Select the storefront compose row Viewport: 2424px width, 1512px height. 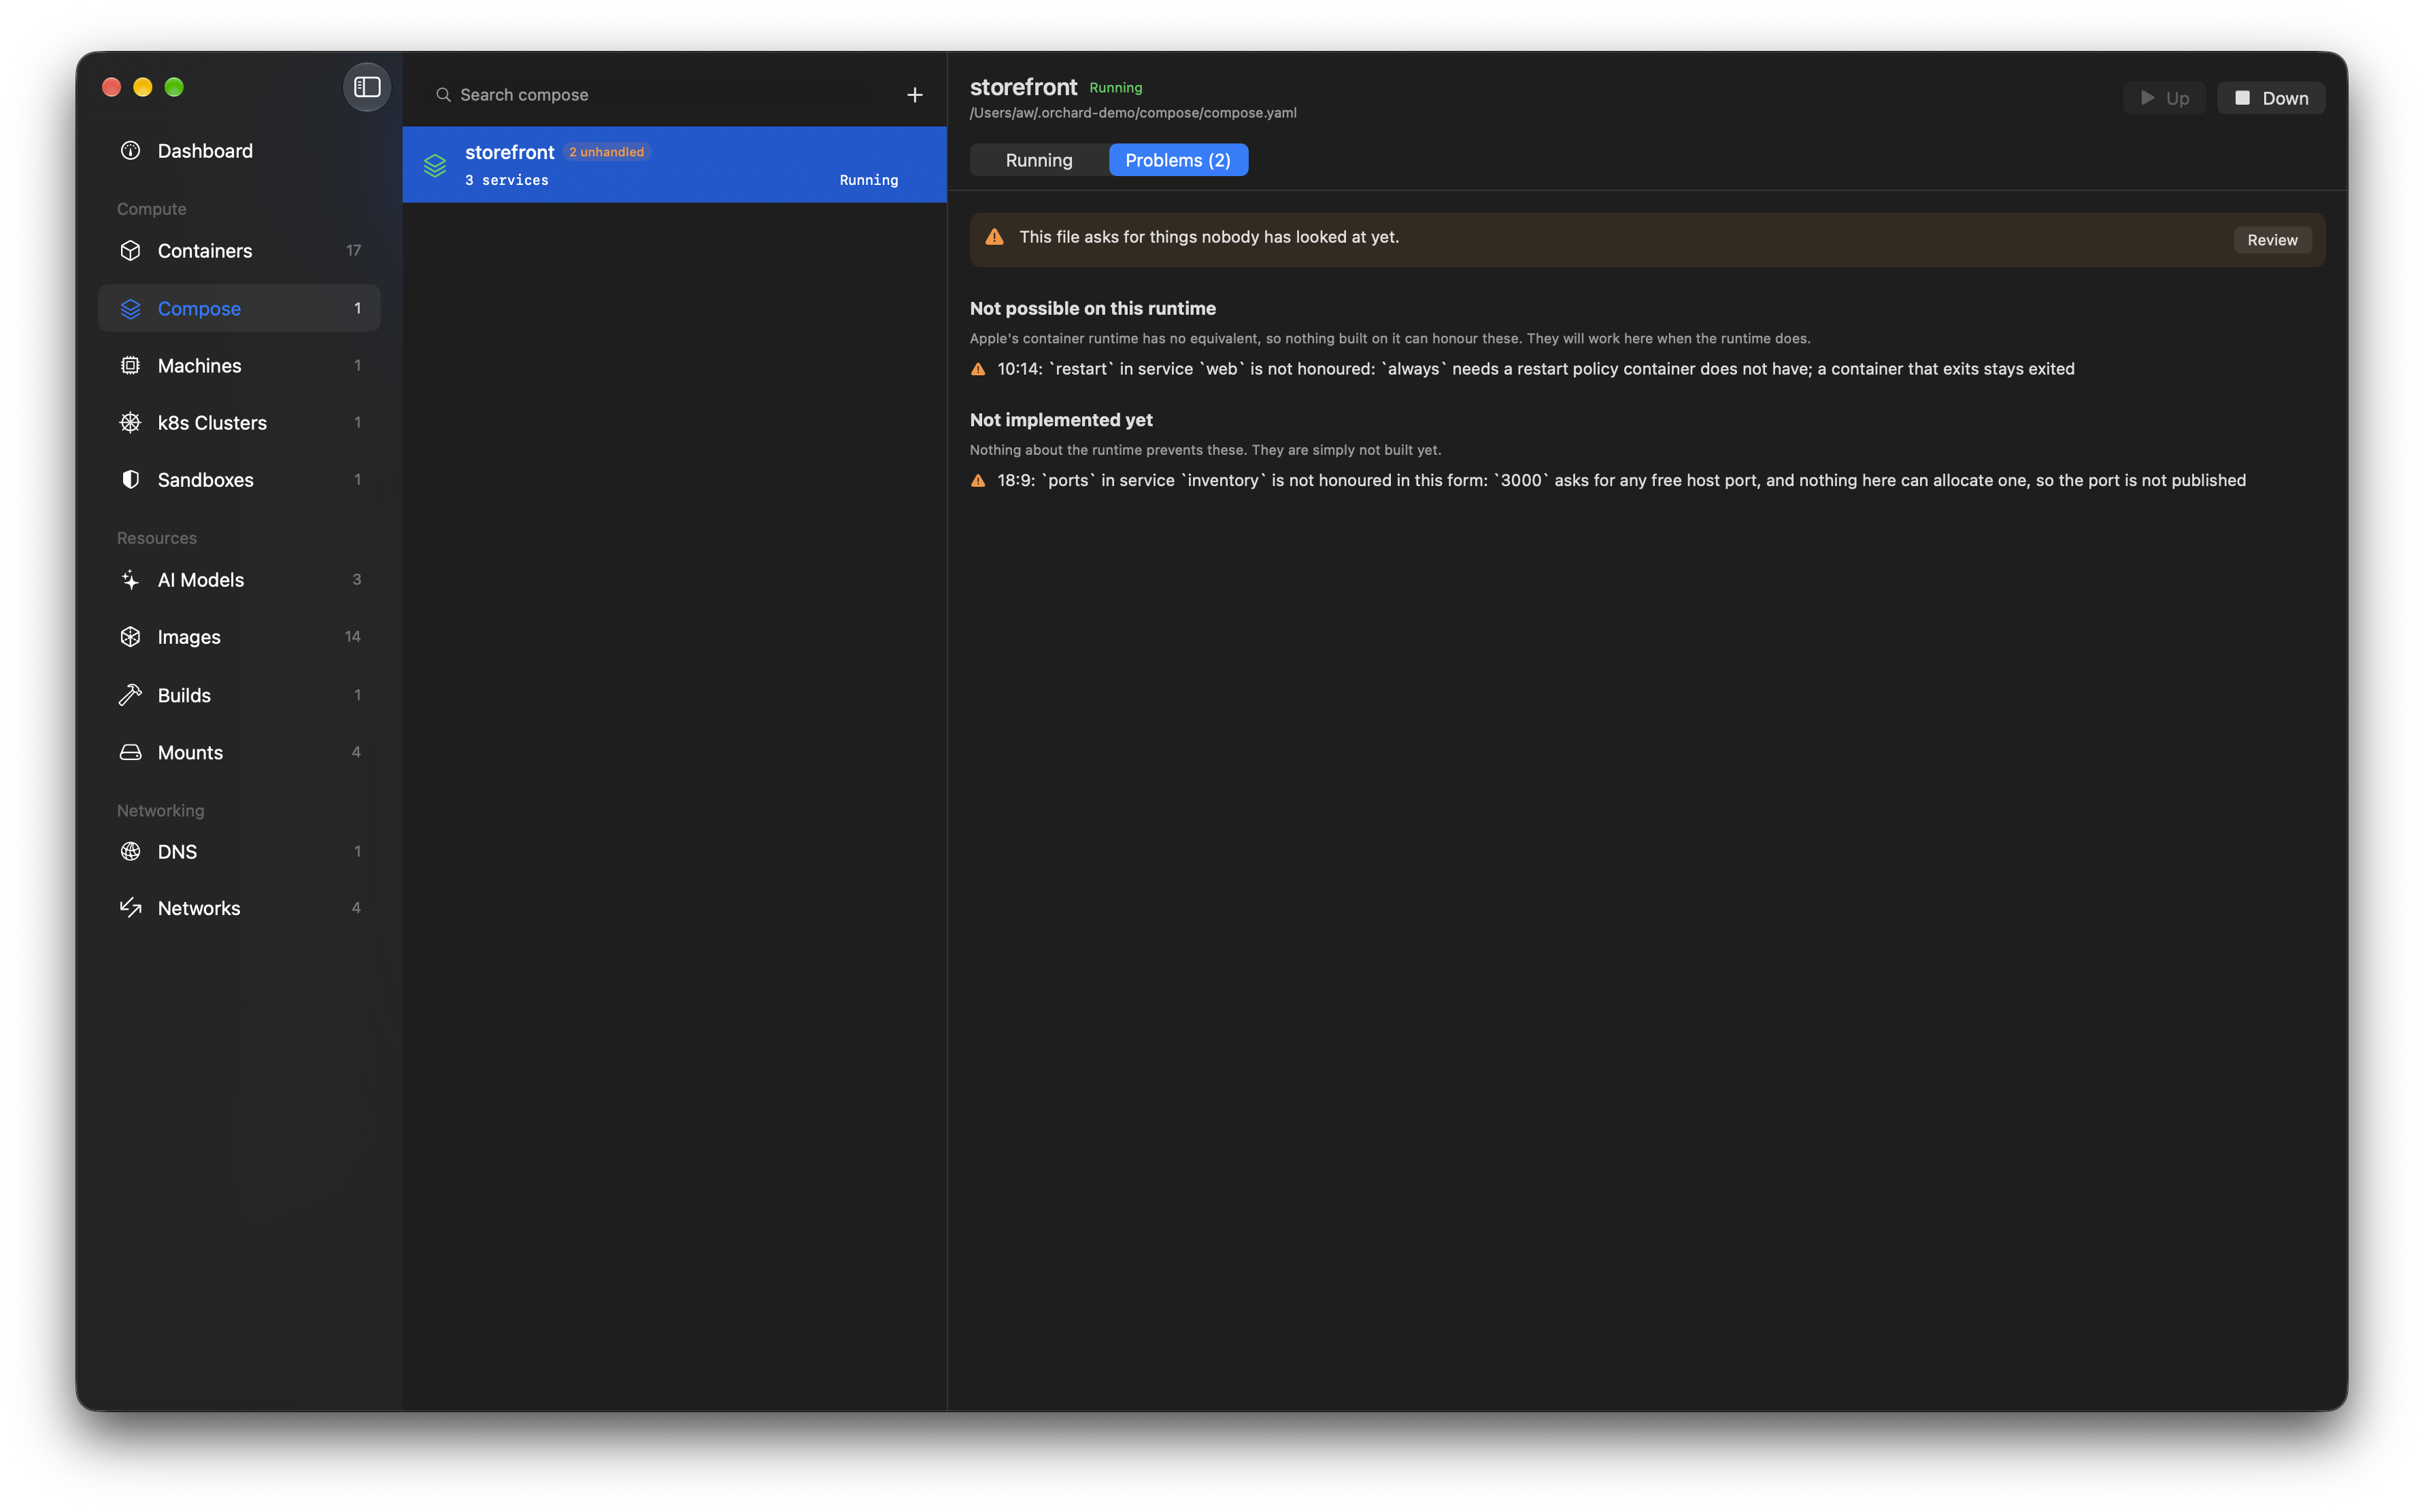674,165
